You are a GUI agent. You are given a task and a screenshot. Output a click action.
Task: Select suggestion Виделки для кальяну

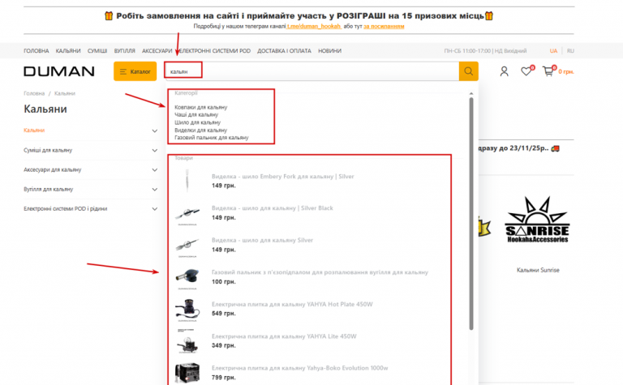click(x=200, y=130)
